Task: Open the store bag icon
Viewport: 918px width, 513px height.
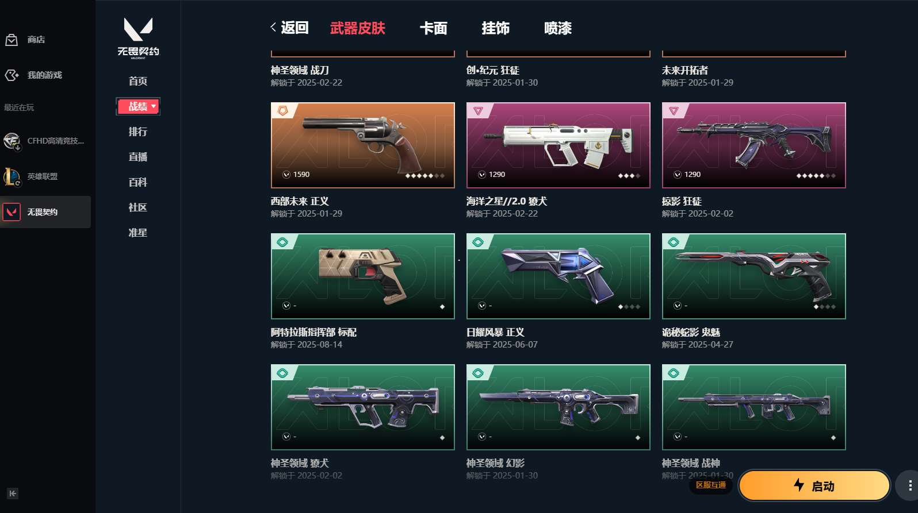Action: 12,40
